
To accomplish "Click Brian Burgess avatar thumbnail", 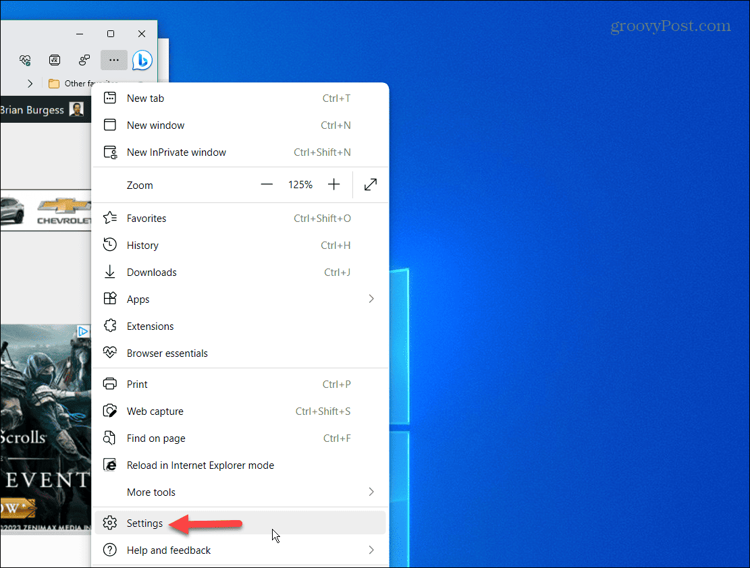I will (x=76, y=109).
